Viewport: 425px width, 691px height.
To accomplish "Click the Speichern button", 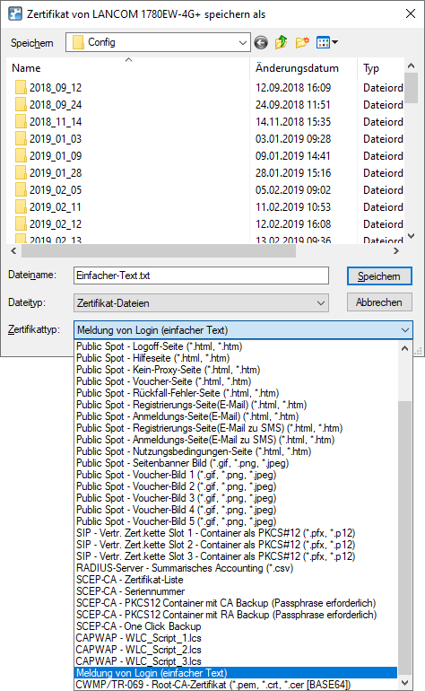I will point(379,276).
